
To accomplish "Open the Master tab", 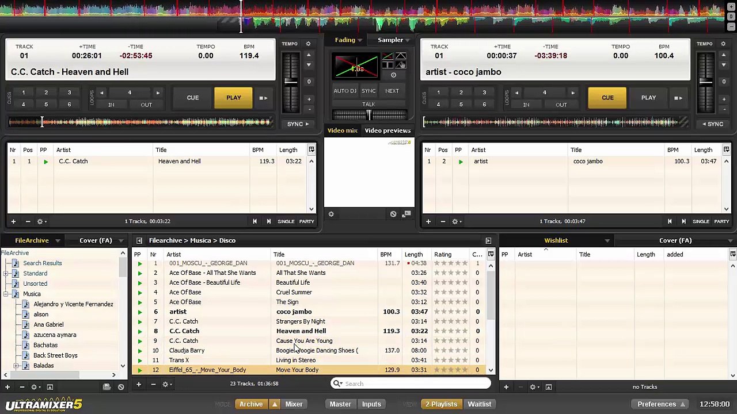I will pyautogui.click(x=340, y=404).
